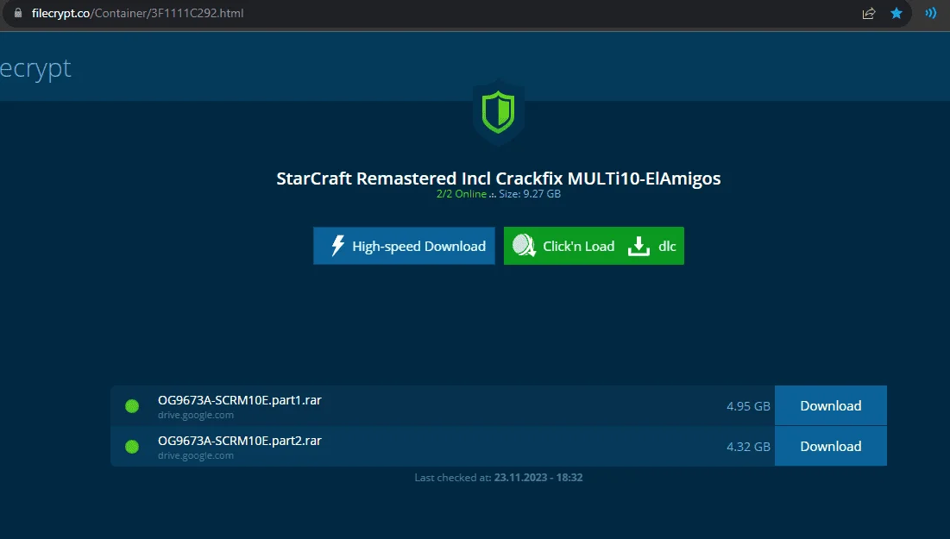Click the '2/2 Online' status text
The width and height of the screenshot is (950, 539).
(x=462, y=194)
